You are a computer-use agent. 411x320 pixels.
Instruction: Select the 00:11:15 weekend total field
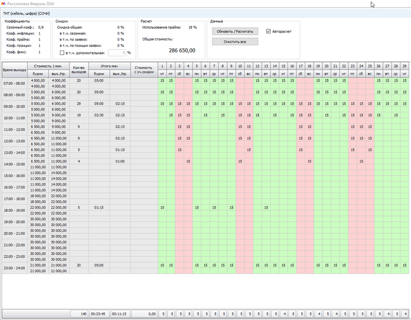tap(120, 314)
